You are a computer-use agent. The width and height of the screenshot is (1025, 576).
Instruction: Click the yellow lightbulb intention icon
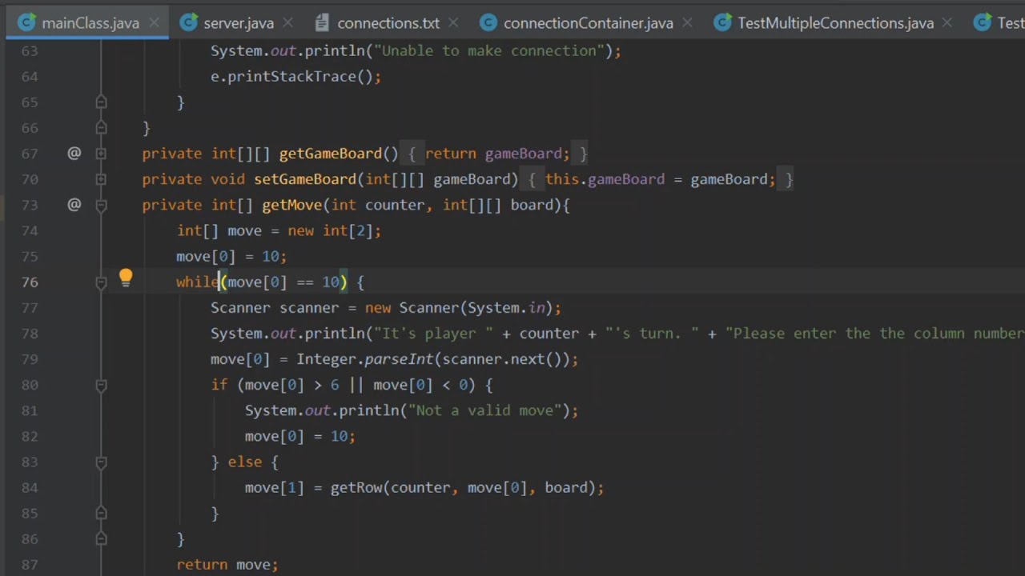(126, 278)
